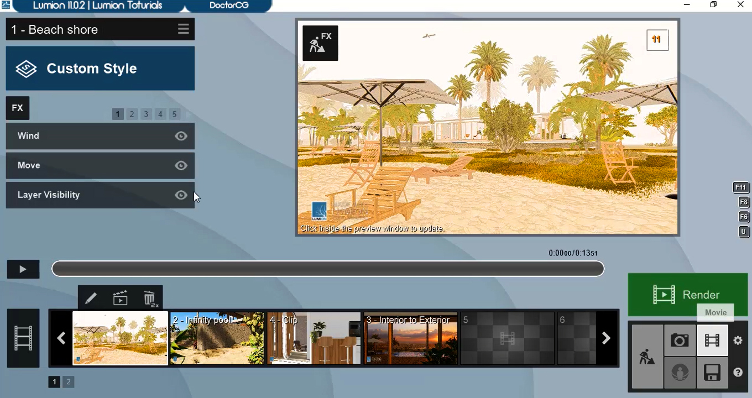Click the F6 shortcut key button
Viewport: 752px width, 398px height.
click(x=744, y=217)
